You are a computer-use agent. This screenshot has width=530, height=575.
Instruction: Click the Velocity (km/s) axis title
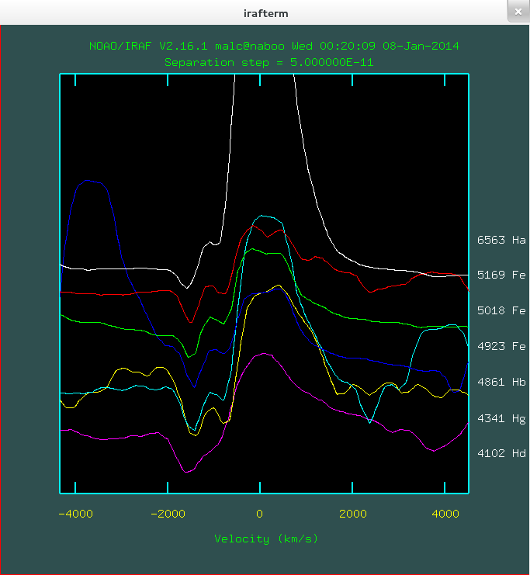(x=266, y=538)
